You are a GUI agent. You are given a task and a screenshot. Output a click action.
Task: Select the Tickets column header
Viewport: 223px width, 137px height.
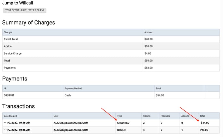tap(146, 116)
